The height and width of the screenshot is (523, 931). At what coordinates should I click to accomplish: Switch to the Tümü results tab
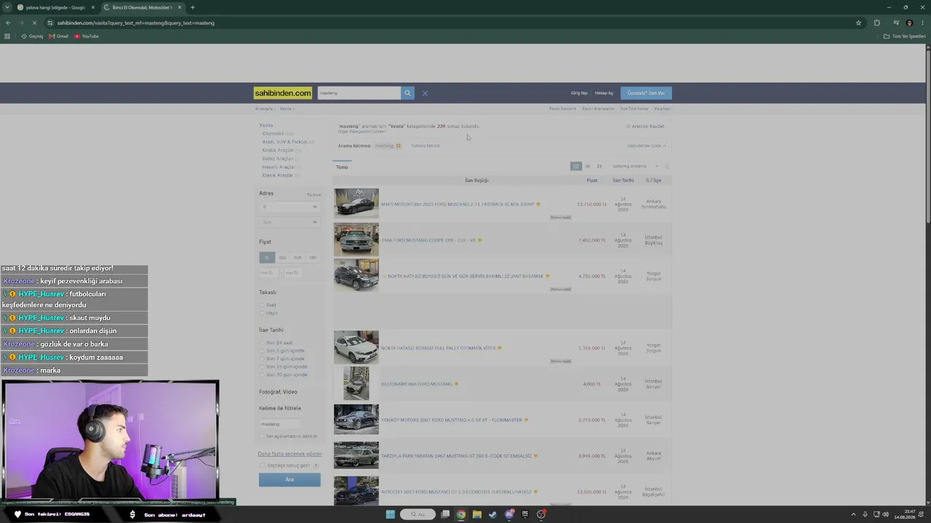(x=342, y=167)
